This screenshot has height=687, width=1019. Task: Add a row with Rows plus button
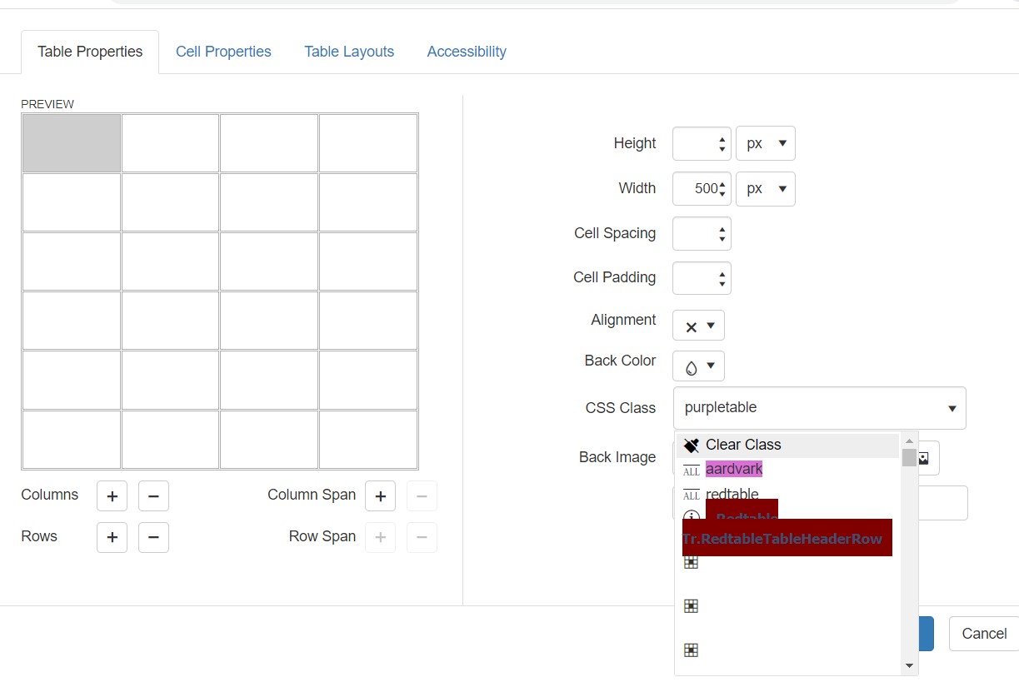click(112, 537)
